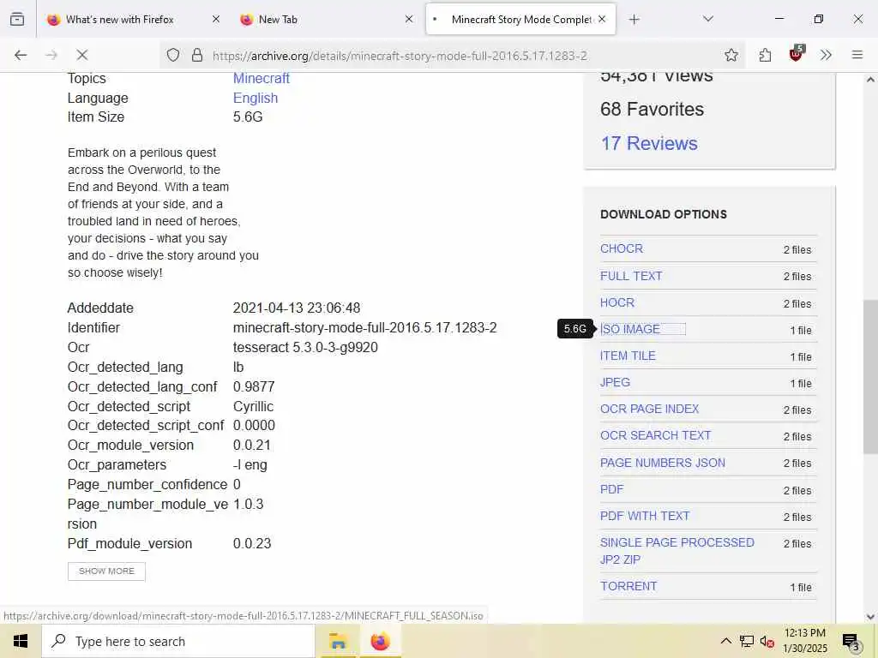Open File Explorer from the taskbar

coord(338,641)
